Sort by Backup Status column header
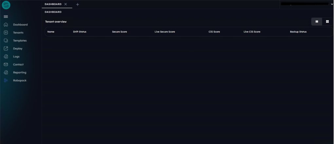334x144 pixels. pos(298,32)
